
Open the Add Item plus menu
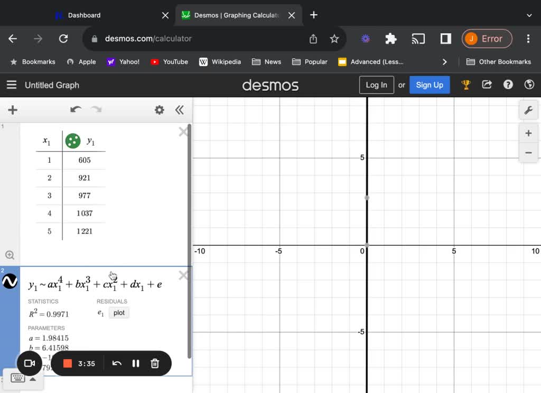click(13, 110)
